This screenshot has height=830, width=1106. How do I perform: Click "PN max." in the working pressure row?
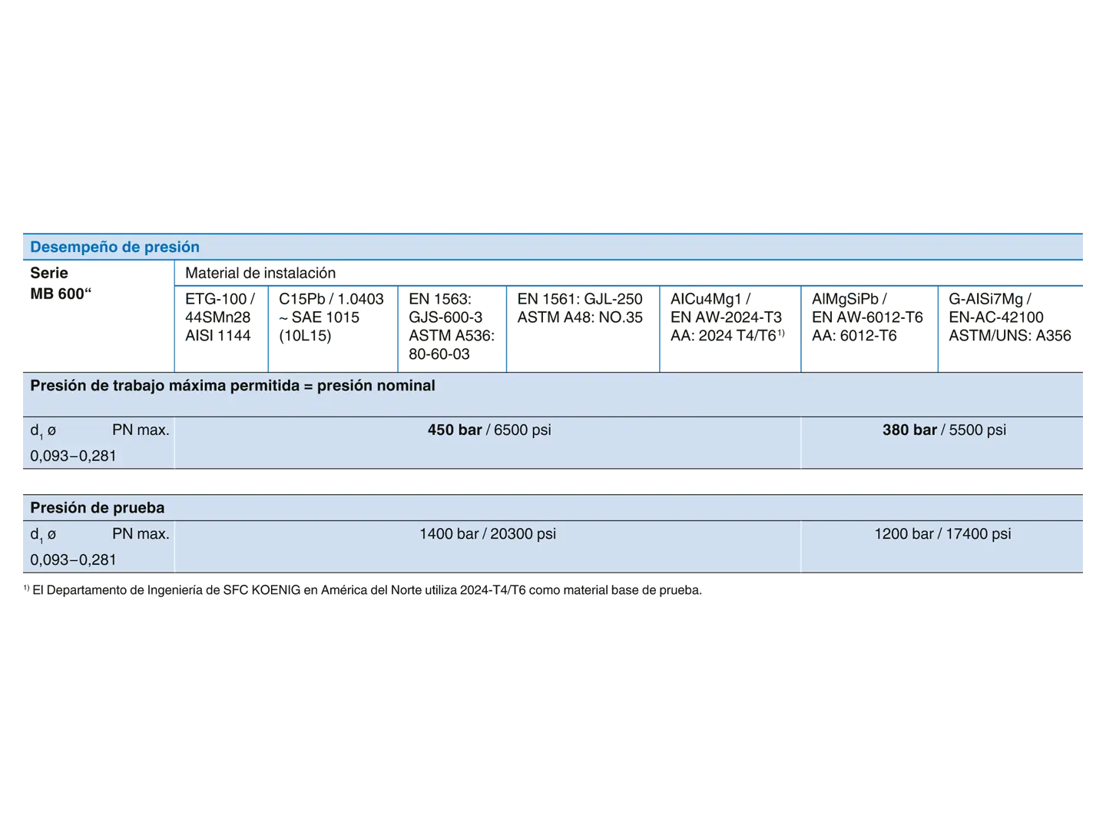tap(141, 430)
